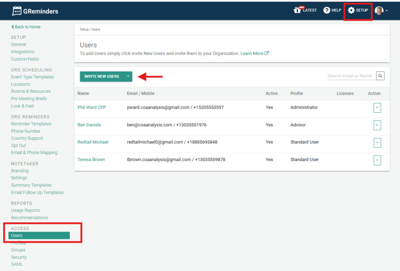
Task: Open SAML settings in the sidebar
Action: click(17, 264)
